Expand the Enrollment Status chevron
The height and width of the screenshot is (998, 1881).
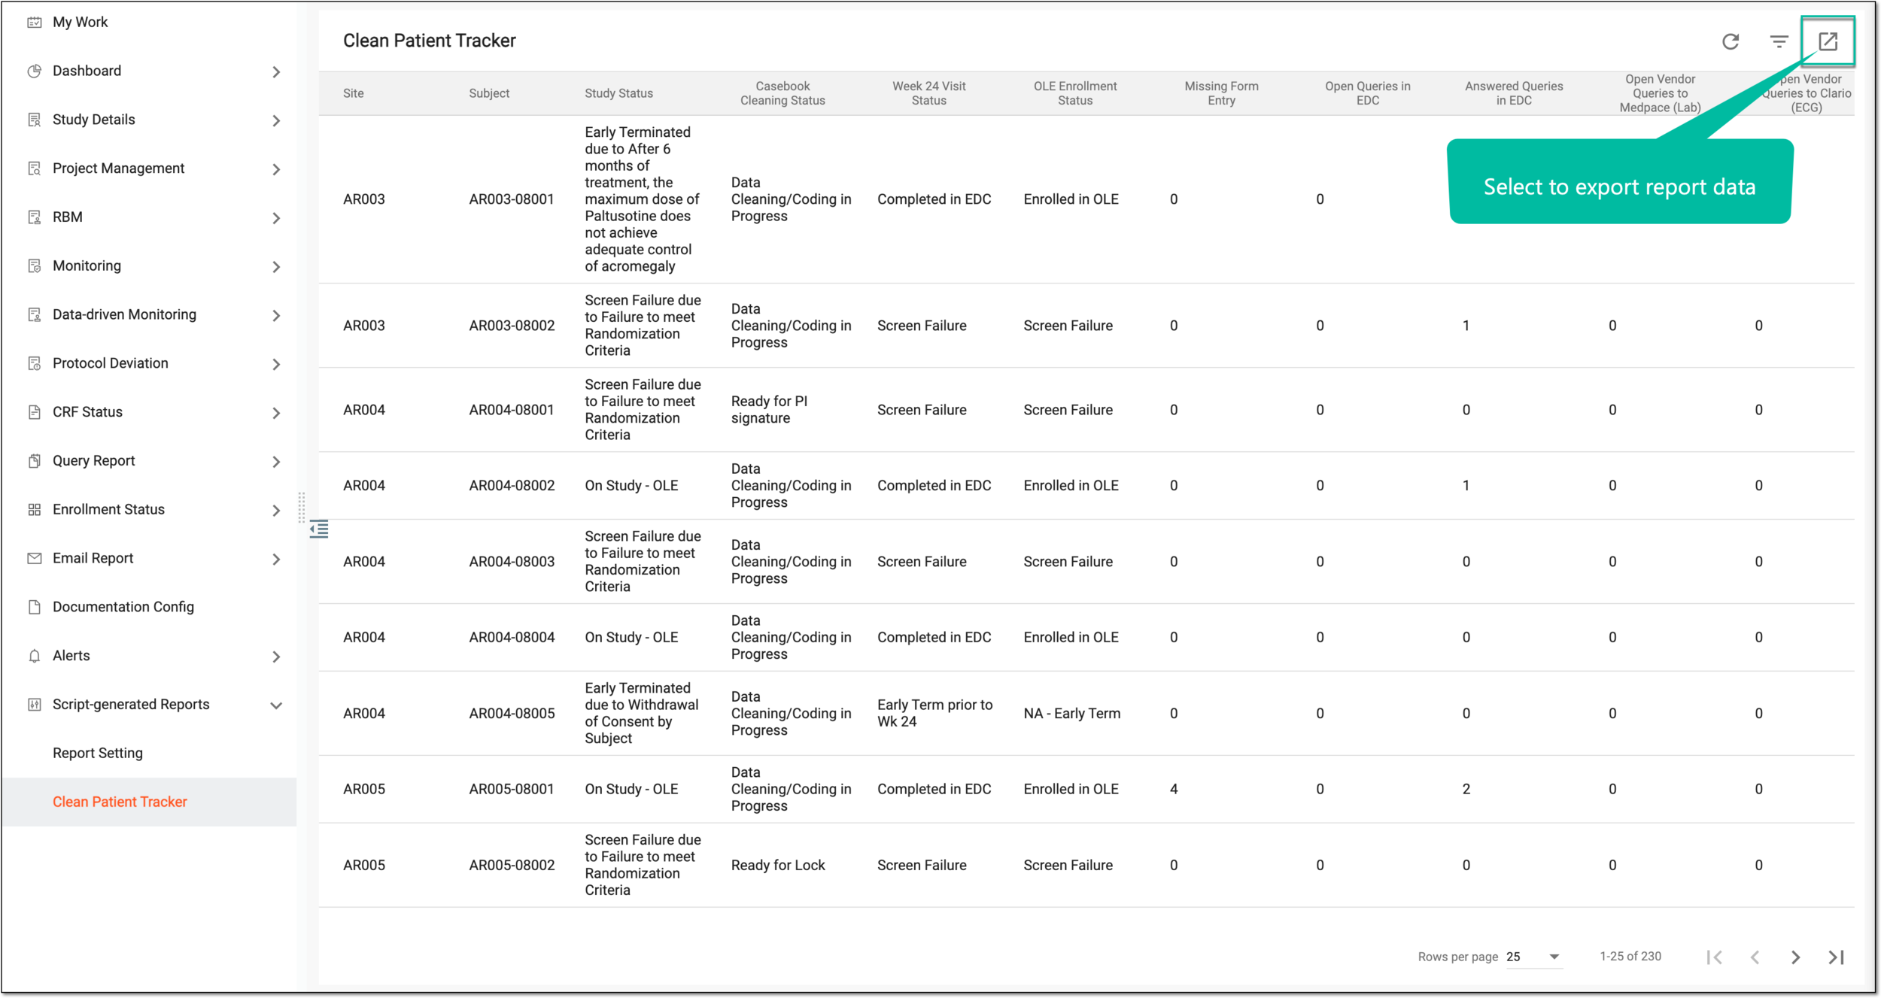coord(276,511)
